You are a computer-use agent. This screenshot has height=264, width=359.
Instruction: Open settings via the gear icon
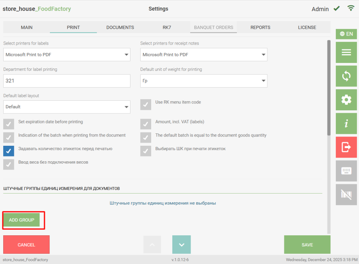coord(346,100)
